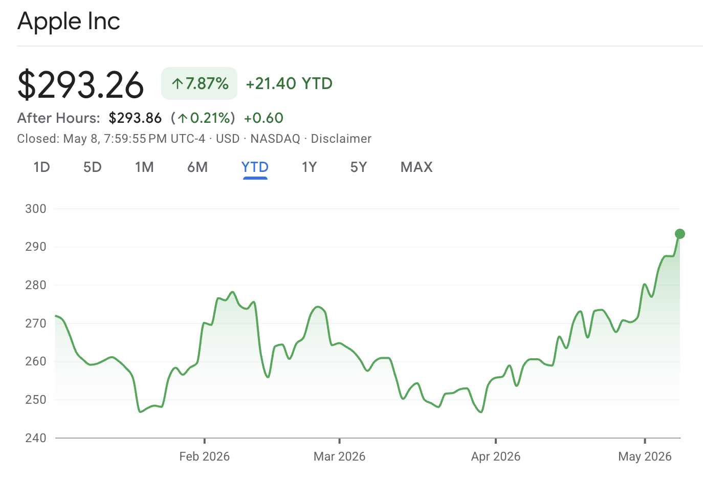Click the 0.21% after-hours percentage
This screenshot has width=703, height=479.
coord(210,118)
